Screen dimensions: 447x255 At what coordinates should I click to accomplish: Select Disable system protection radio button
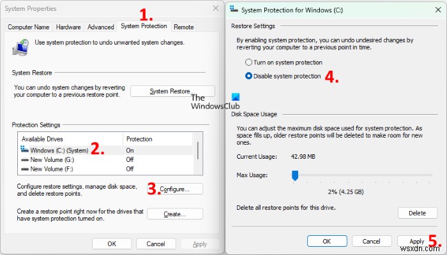click(250, 76)
